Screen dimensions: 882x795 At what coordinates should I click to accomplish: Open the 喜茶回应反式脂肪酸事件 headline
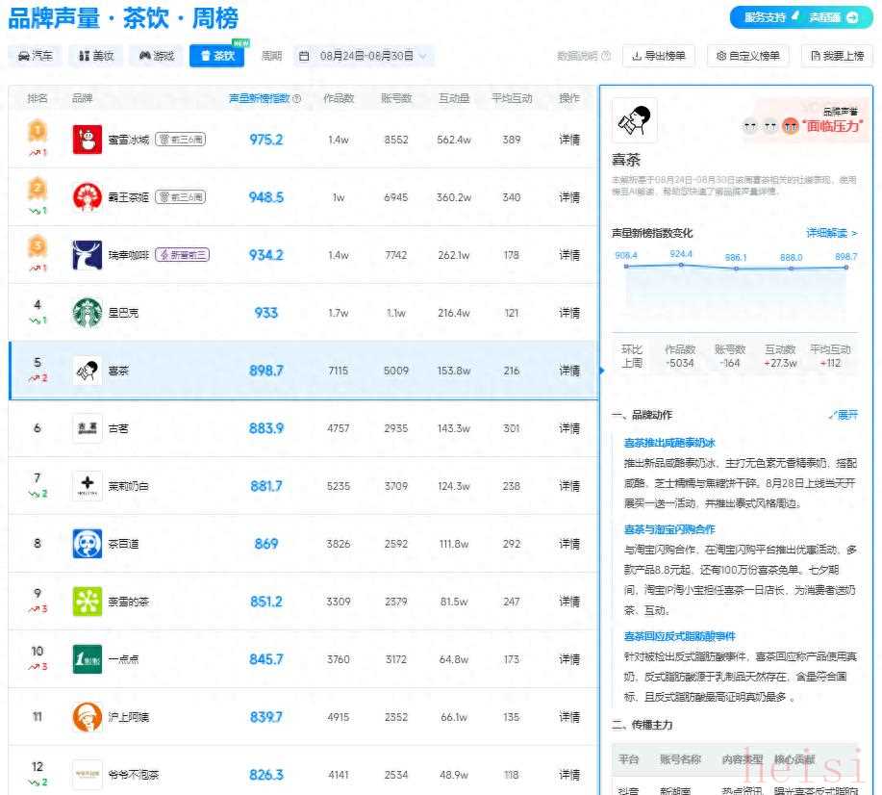(679, 636)
